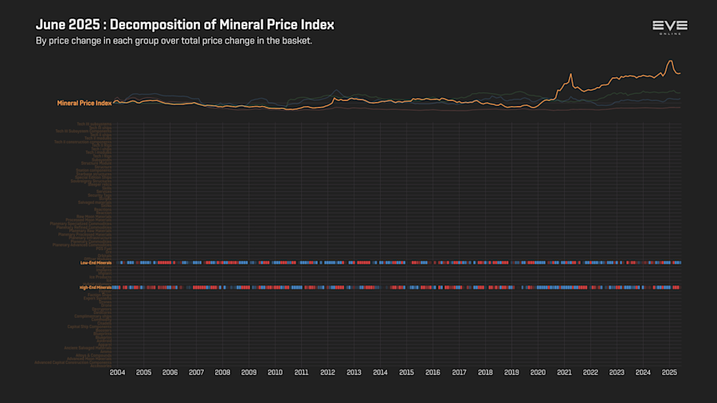
Task: Click the 2016 axis tick label
Action: click(x=433, y=373)
